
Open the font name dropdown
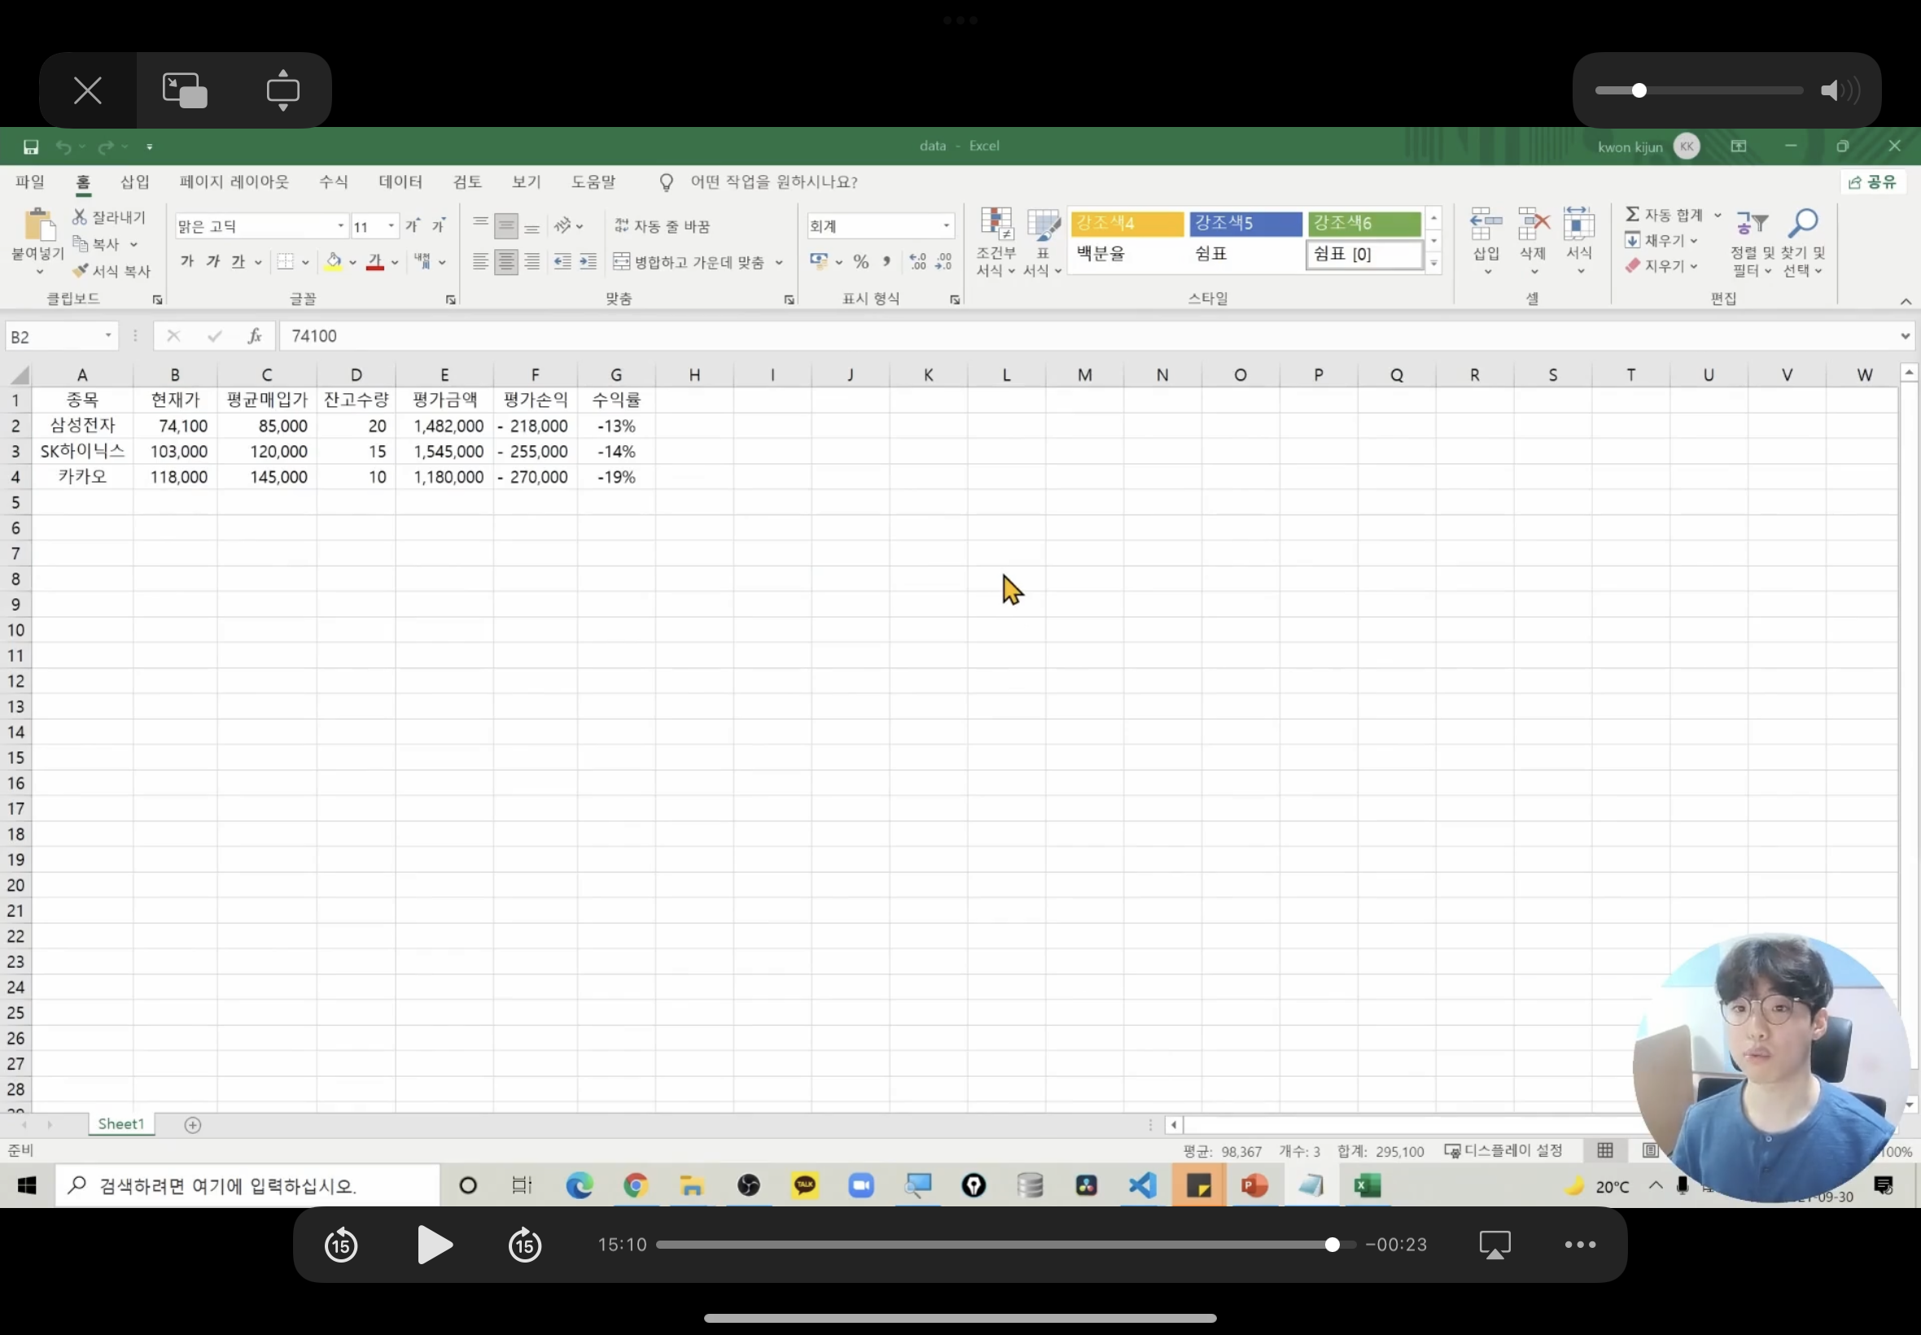click(x=340, y=225)
